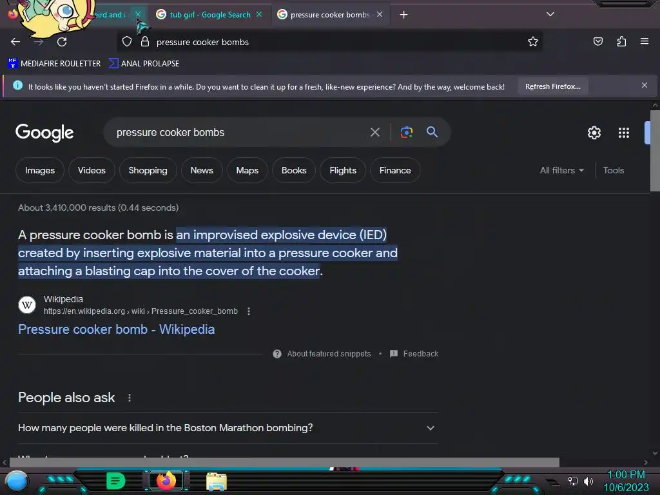Open Google quick settings gear

[x=594, y=133]
